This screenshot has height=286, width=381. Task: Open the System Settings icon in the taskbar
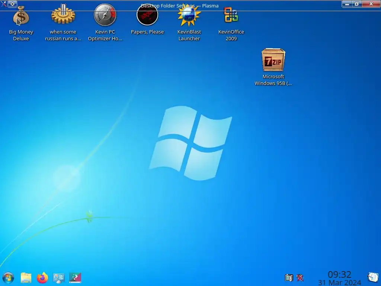[58, 278]
